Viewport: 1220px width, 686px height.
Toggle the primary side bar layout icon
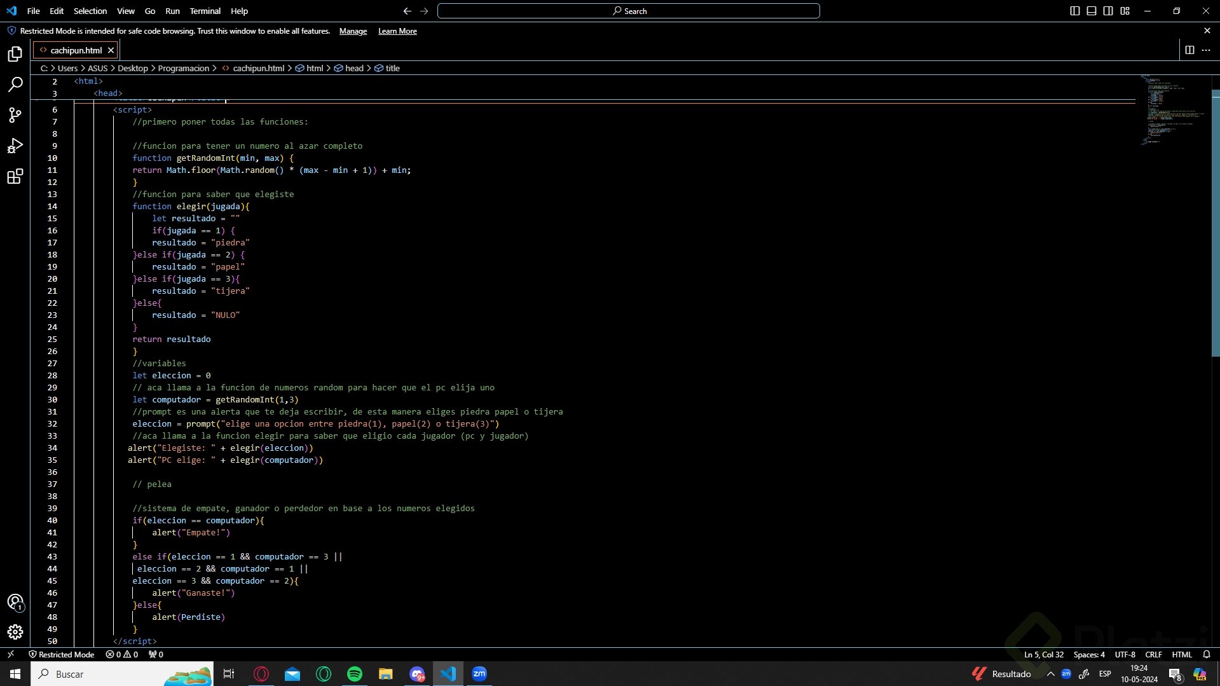tap(1075, 11)
